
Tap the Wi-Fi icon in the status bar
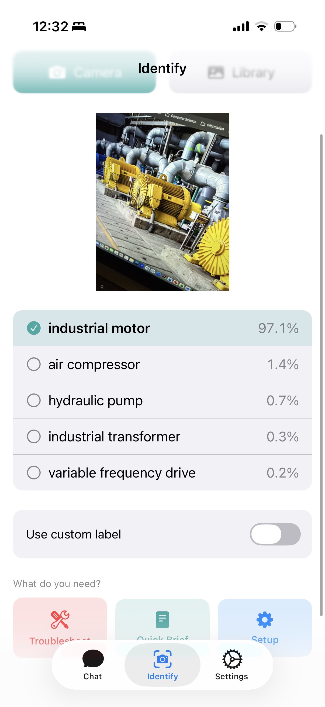click(261, 26)
